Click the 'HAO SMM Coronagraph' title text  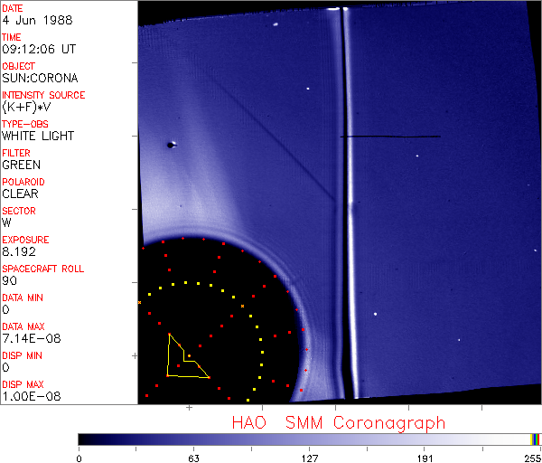(338, 422)
